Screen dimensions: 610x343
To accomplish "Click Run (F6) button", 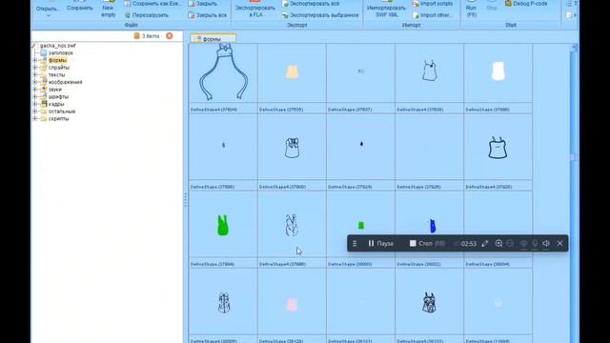I will click(x=471, y=9).
